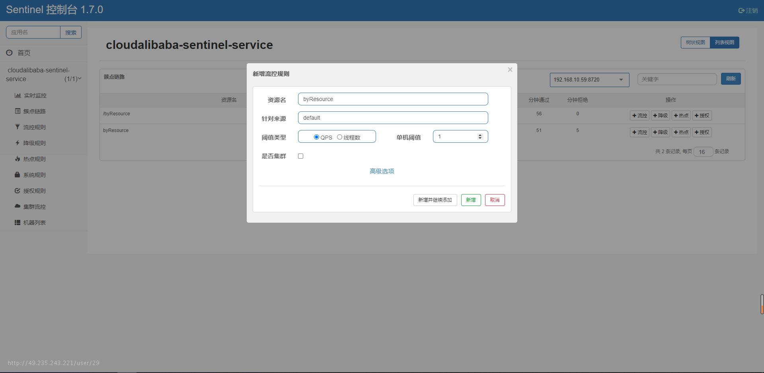Add 降级 rule for byResource row

(x=661, y=132)
